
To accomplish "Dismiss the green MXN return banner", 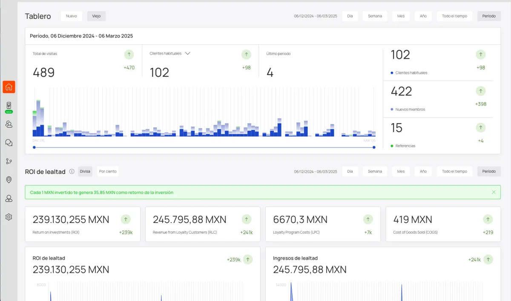I will 494,192.
